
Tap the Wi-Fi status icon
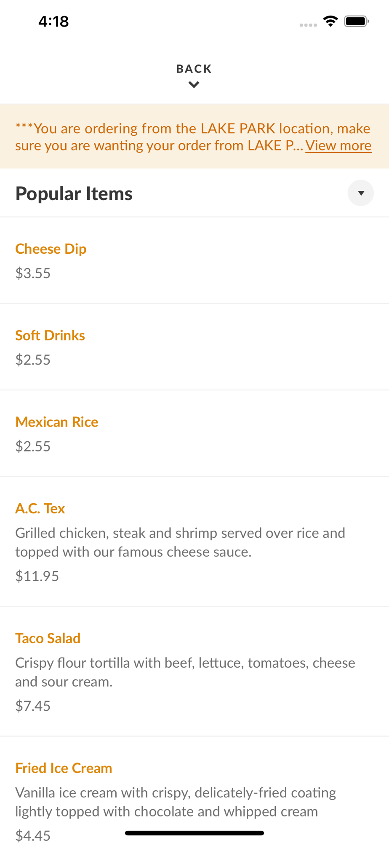pos(330,21)
